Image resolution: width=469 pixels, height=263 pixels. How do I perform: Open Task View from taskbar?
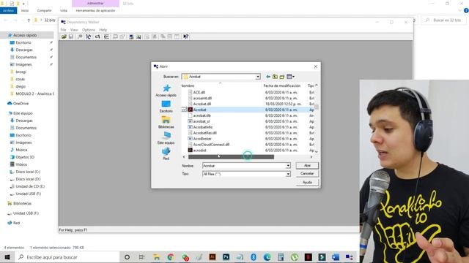(141, 257)
